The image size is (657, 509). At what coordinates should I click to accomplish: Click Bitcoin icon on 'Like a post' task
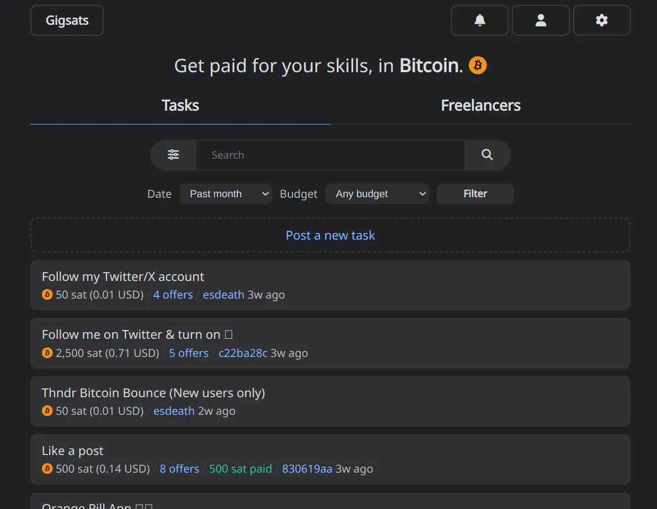pyautogui.click(x=47, y=468)
